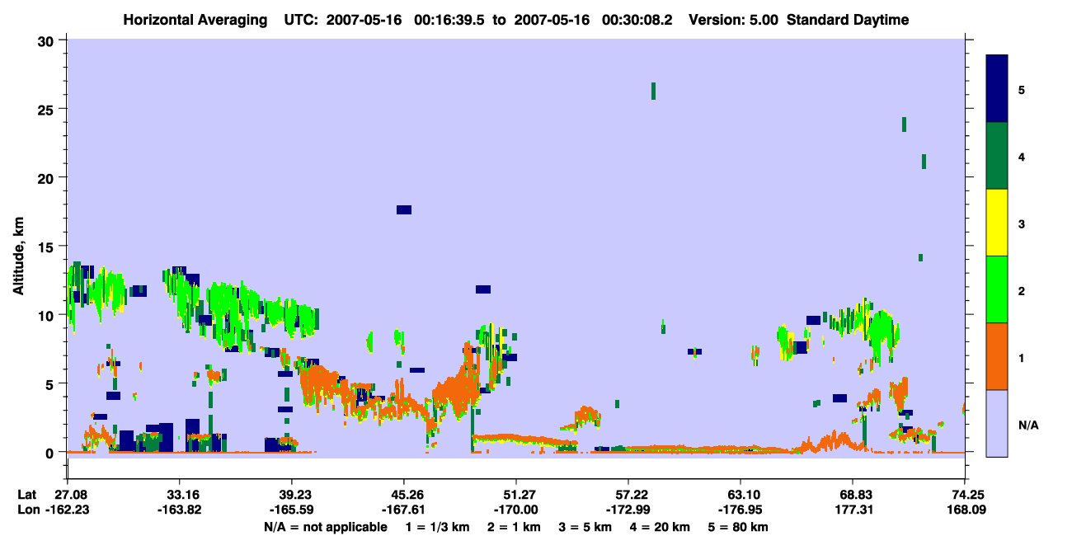Viewport: 1072px width, 550px height.
Task: Click the y-axis tick label 25
Action: pos(47,109)
